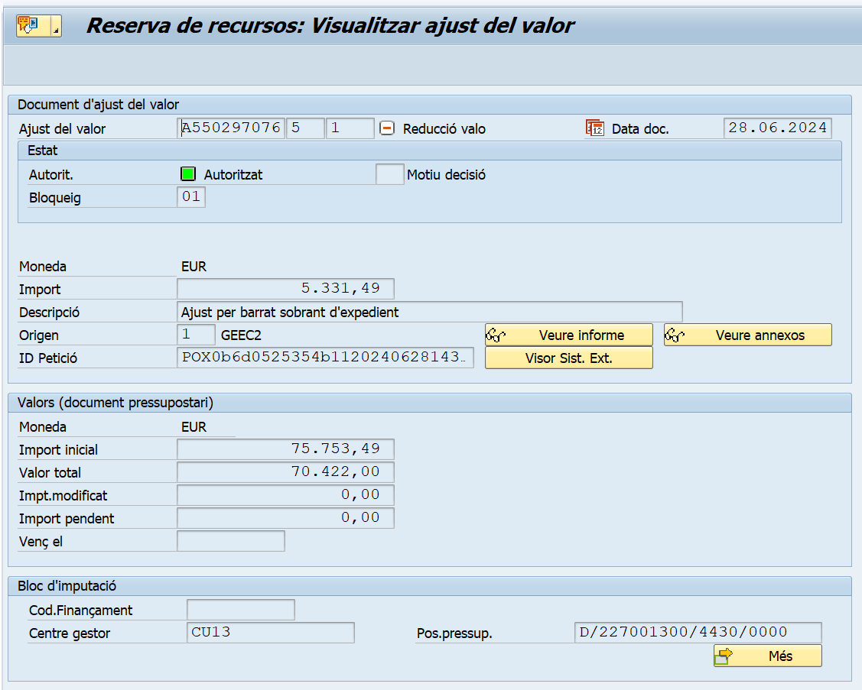The image size is (862, 690).
Task: Click the green Autoritzat status indicator
Action: pos(188,174)
